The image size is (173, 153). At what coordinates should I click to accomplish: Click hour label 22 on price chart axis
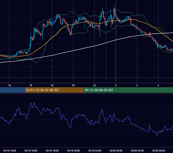pyautogui.click(x=94, y=85)
